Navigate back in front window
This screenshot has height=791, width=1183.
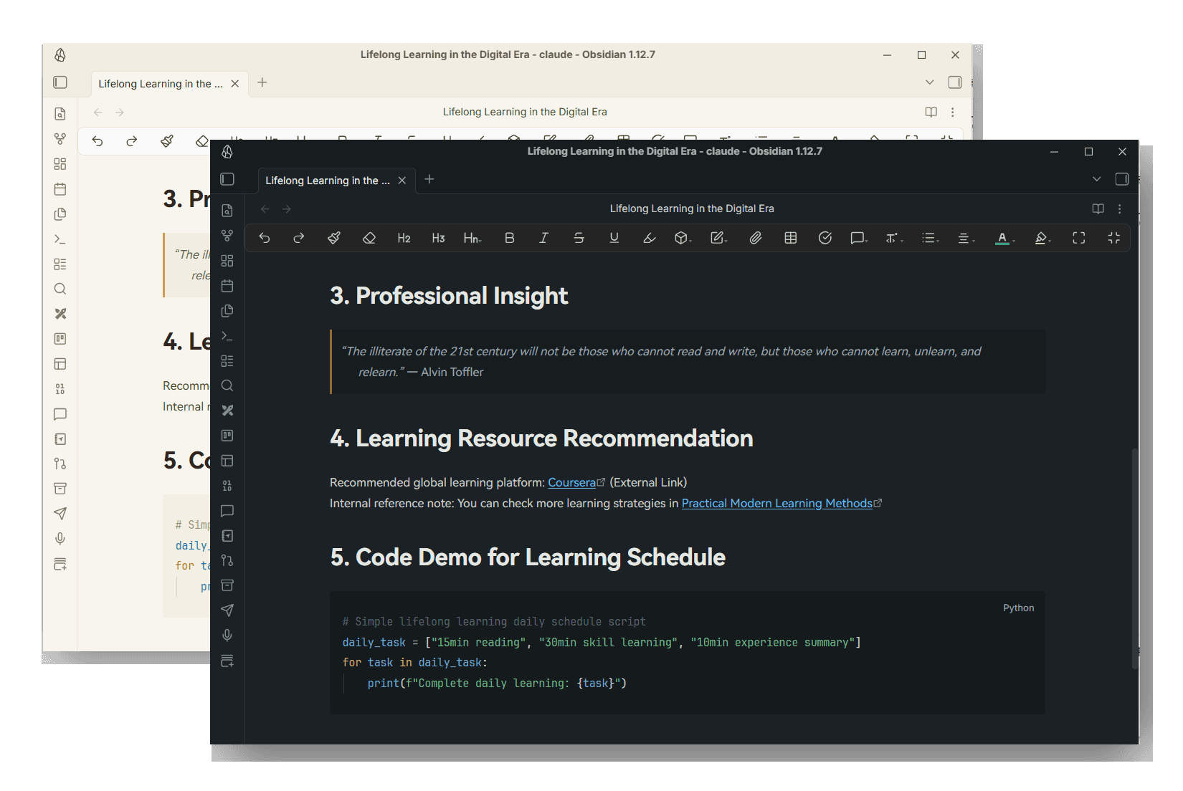point(265,208)
